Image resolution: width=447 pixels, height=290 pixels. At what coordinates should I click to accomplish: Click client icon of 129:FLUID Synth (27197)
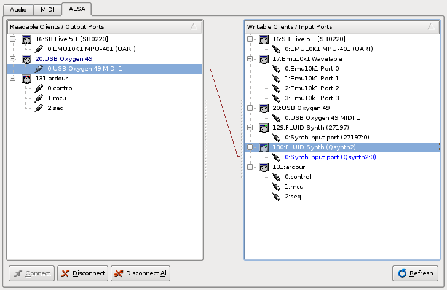tap(264, 128)
